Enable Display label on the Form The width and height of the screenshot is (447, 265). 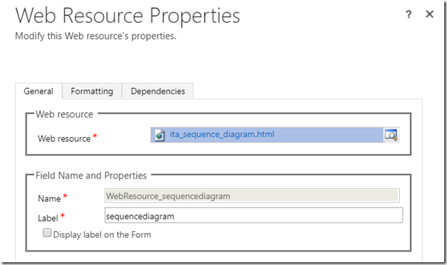coord(47,233)
